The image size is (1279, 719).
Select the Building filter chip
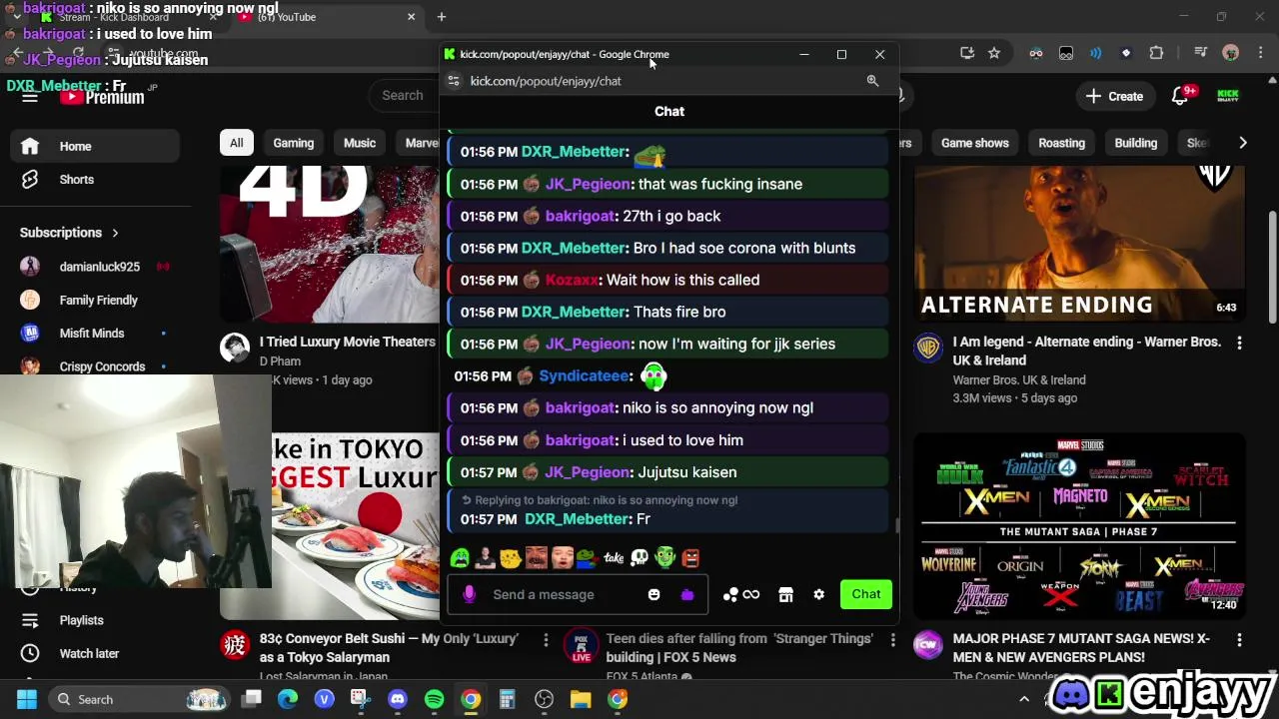coord(1136,143)
